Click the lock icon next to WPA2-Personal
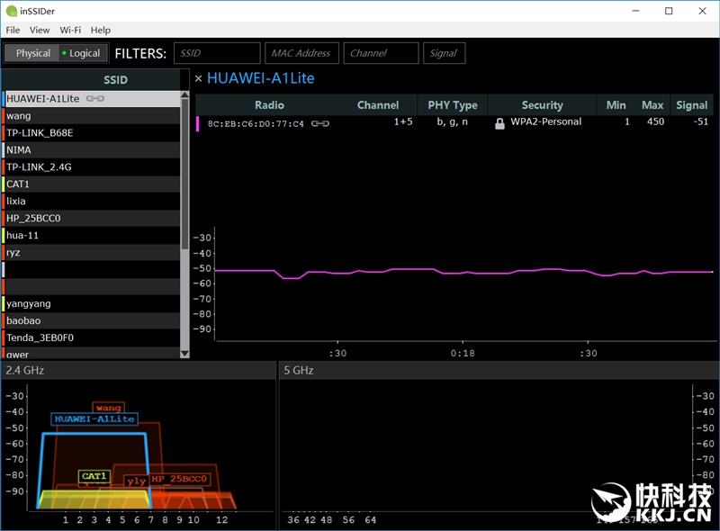Viewport: 720px width, 531px height. (499, 123)
